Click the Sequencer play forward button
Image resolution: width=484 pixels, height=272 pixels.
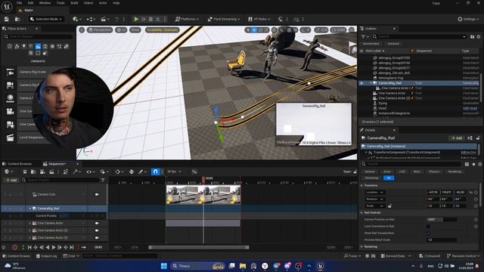click(54, 247)
